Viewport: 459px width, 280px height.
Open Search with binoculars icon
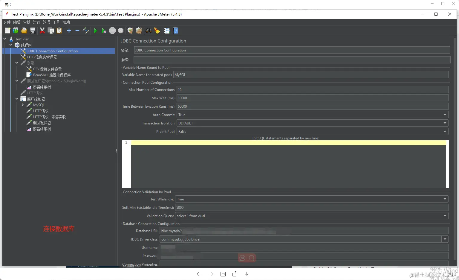pyautogui.click(x=149, y=31)
